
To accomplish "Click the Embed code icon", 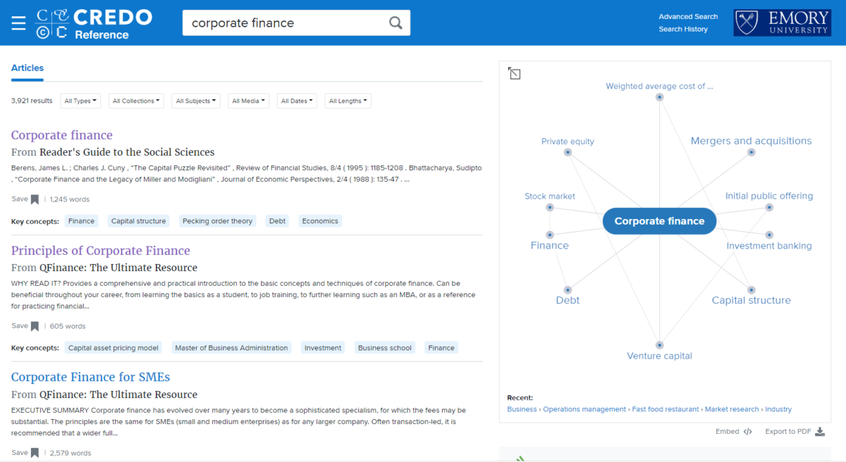I will click(747, 432).
